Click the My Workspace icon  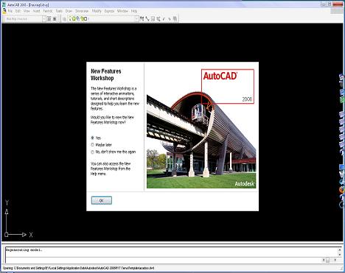click(55, 19)
